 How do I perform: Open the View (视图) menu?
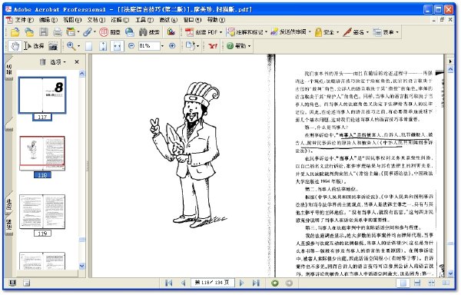tap(72, 20)
